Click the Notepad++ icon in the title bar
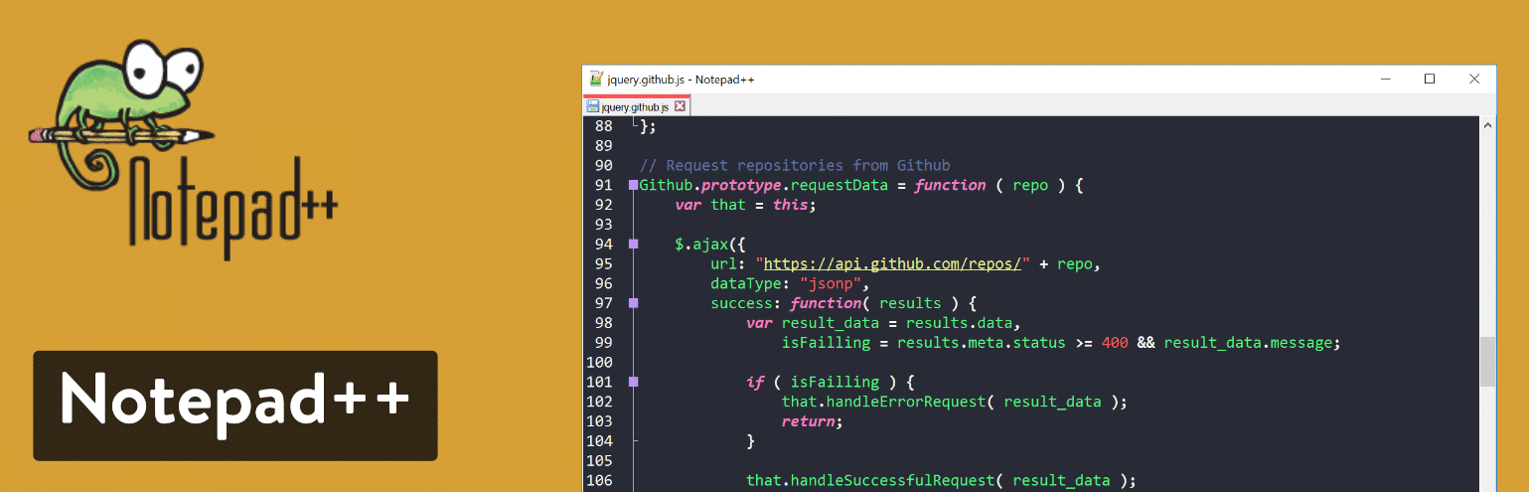This screenshot has width=1529, height=492. (595, 80)
